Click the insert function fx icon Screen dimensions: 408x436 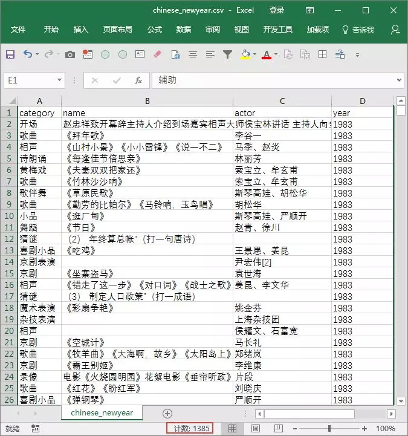tap(138, 80)
